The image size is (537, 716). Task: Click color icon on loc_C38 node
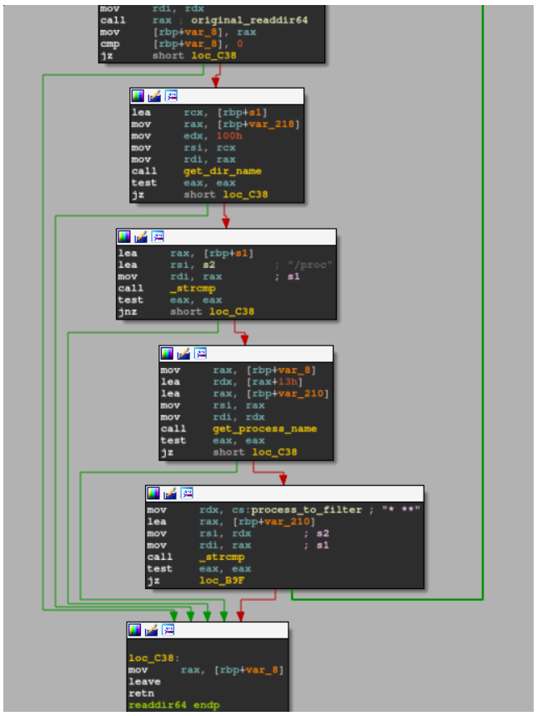tap(135, 630)
